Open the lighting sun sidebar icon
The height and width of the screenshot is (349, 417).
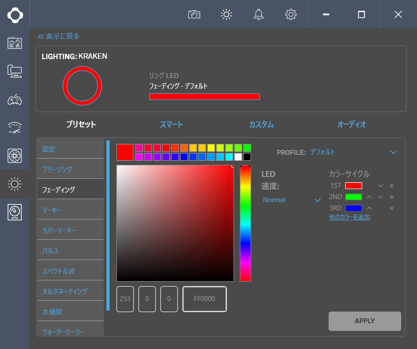coord(14,184)
